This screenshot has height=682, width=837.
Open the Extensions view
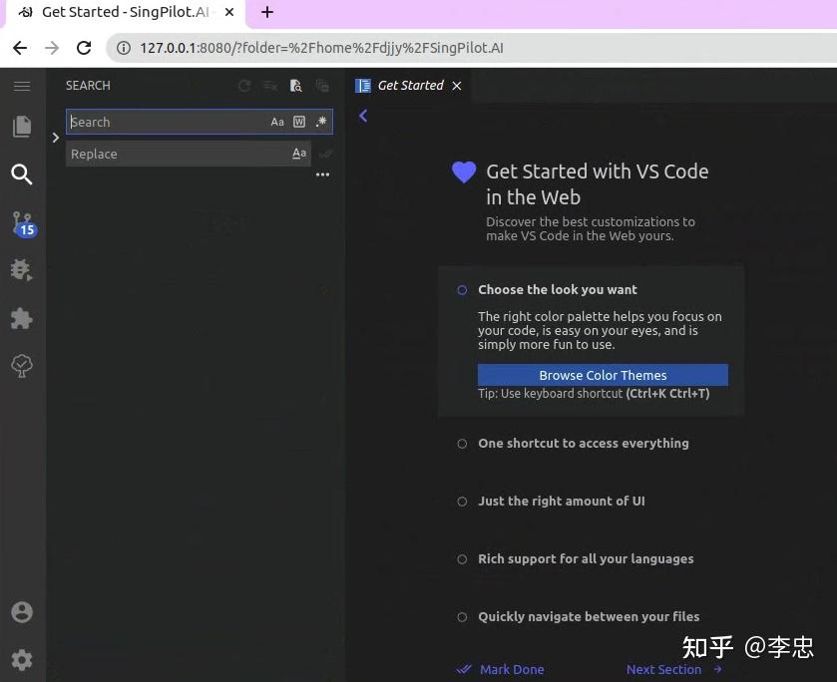pyautogui.click(x=22, y=318)
